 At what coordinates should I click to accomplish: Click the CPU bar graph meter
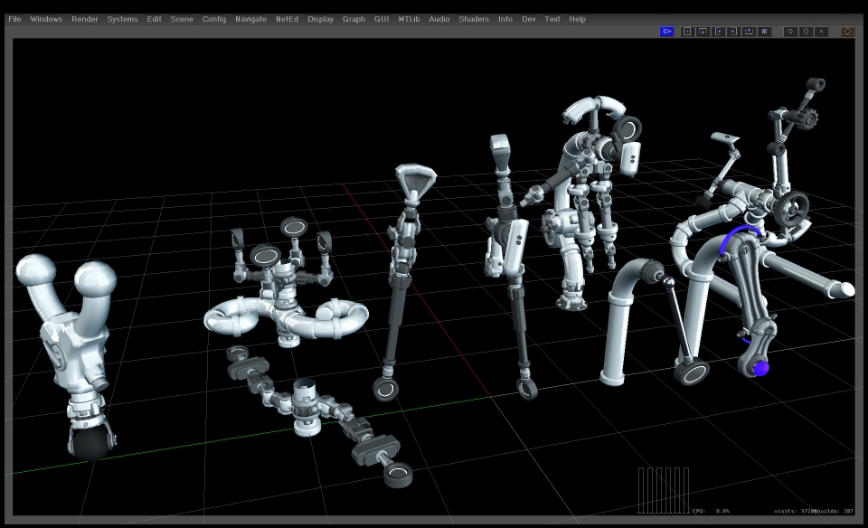(x=663, y=490)
